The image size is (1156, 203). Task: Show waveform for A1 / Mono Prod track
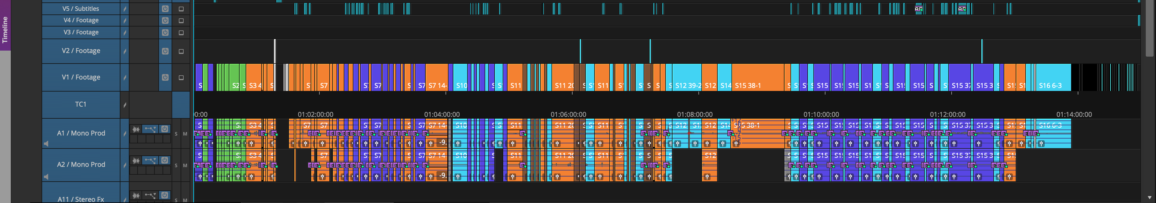click(x=136, y=129)
